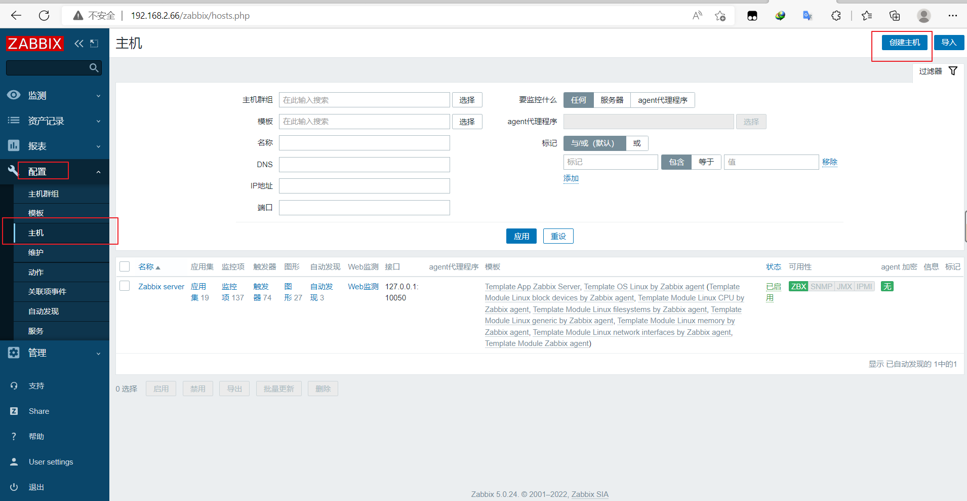Click the 创建主机 button

point(904,43)
